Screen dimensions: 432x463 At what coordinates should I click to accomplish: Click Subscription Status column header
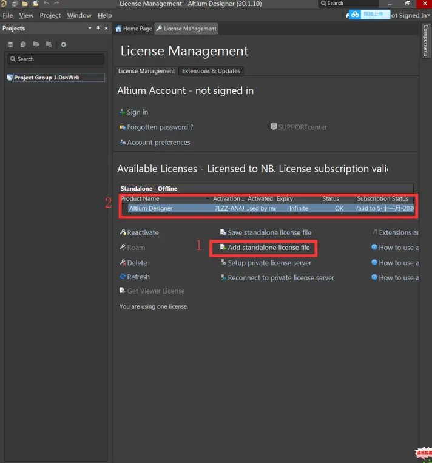(384, 198)
